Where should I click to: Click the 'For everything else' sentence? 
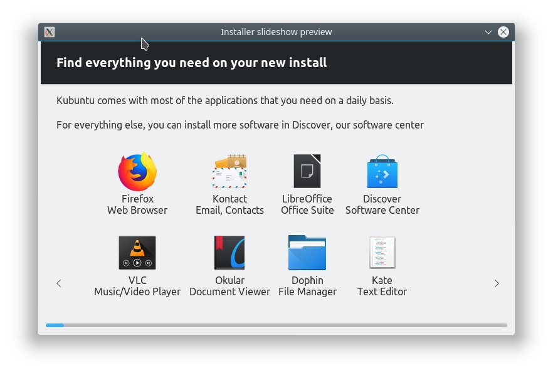pos(240,125)
